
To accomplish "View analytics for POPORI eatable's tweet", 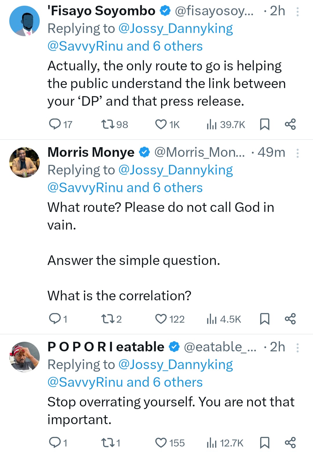I will [212, 443].
